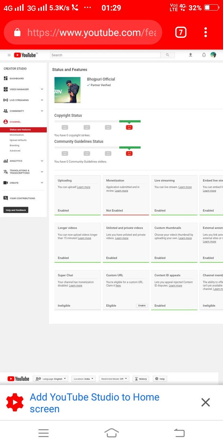Screen dimensions: 223x446
Task: Click the CREATOR STUDIO heading
Action: [15, 69]
